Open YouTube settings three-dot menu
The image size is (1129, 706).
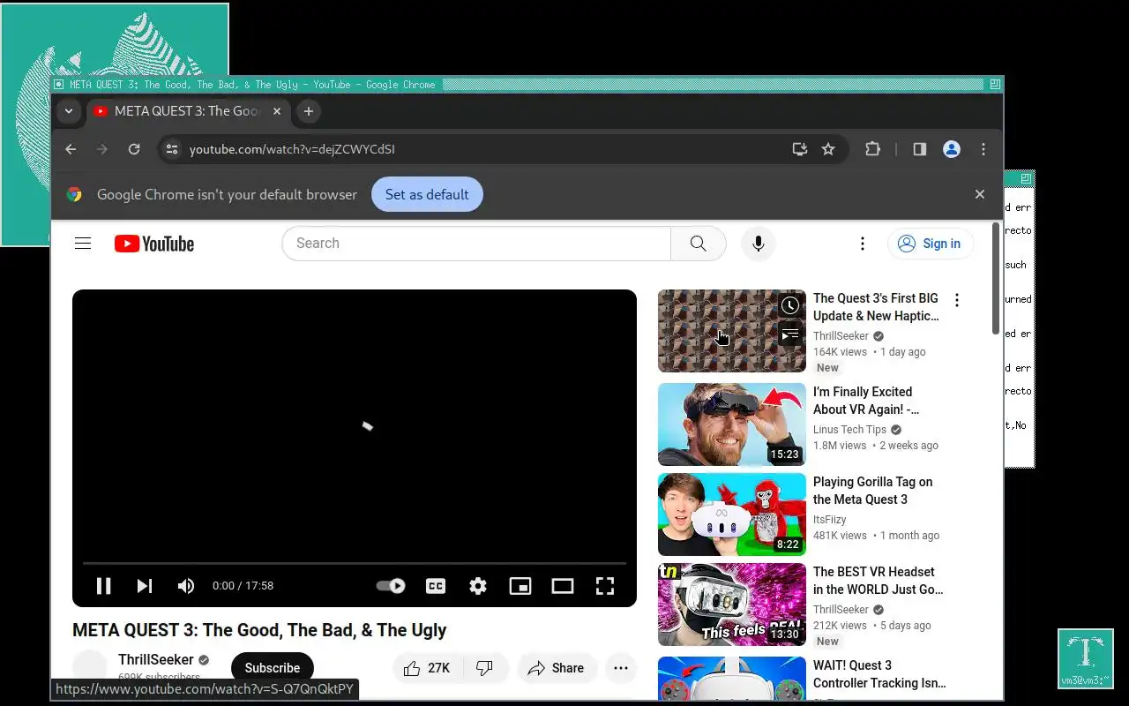pyautogui.click(x=863, y=244)
